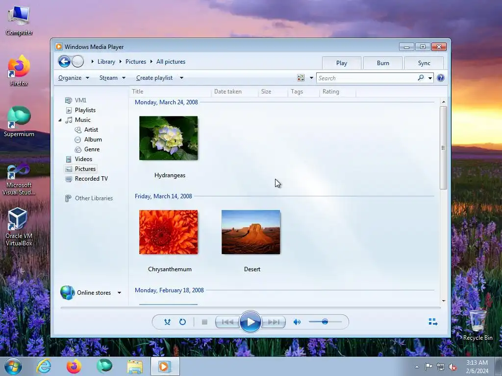Open Windows Explorer folder on taskbar
Screen dimensions: 502x376
point(135,366)
